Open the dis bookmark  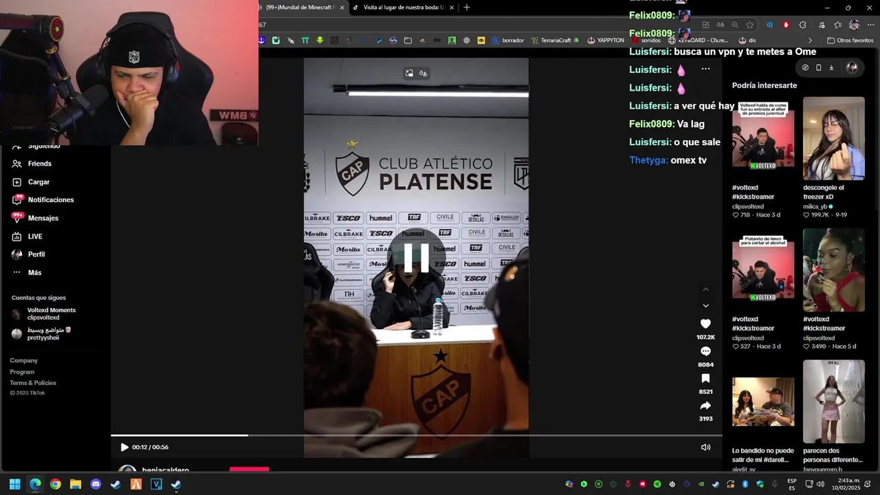coord(747,41)
